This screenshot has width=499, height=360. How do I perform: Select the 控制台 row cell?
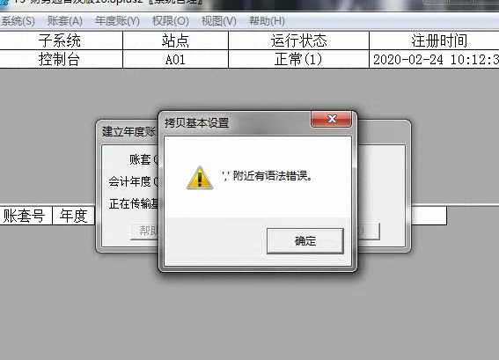click(x=61, y=59)
